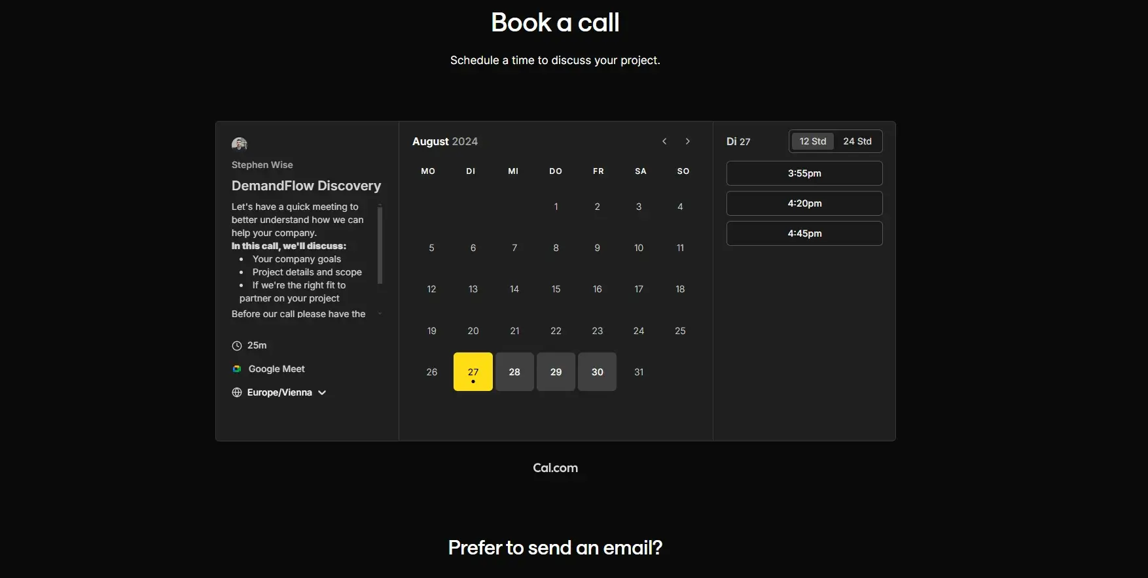Go to the previous month arrow
The image size is (1148, 578).
click(x=664, y=141)
